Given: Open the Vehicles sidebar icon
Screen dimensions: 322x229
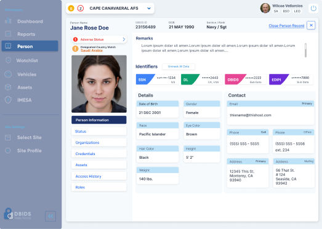Looking at the screenshot, I should [8, 74].
